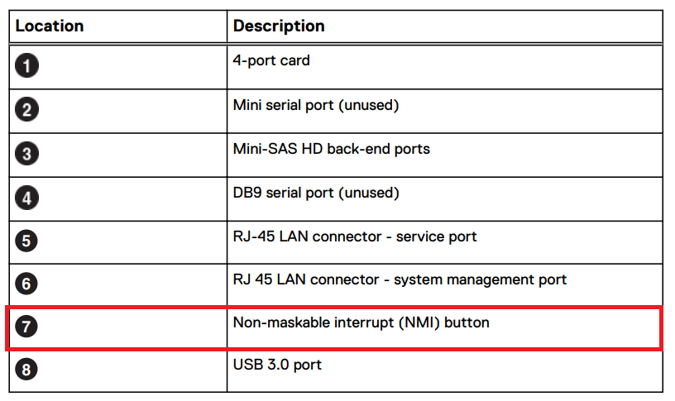The width and height of the screenshot is (675, 401).
Task: Select the 4-port card description
Action: [x=271, y=60]
